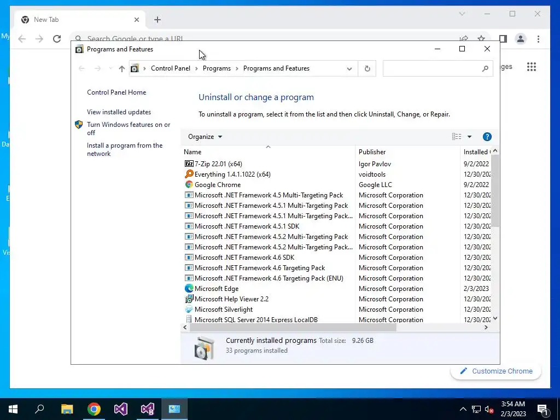
Task: Click the Igor Pavlov publisher cell
Action: click(375, 164)
